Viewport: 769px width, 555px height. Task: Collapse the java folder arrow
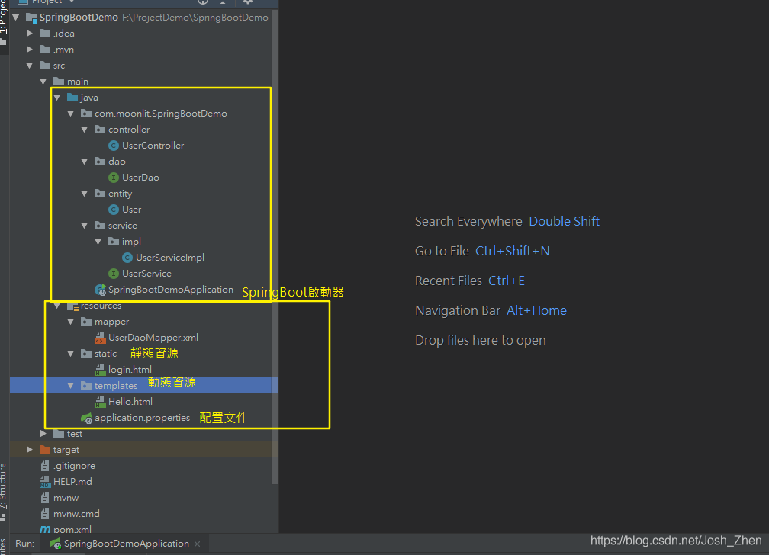tap(57, 98)
